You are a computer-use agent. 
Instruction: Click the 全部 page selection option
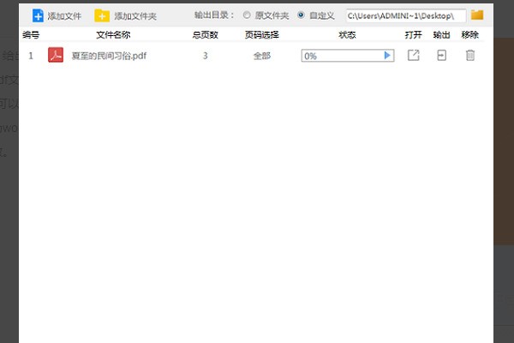[261, 56]
